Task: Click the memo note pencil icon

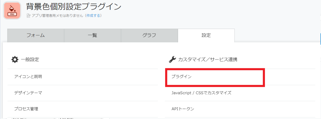Action: coord(29,16)
